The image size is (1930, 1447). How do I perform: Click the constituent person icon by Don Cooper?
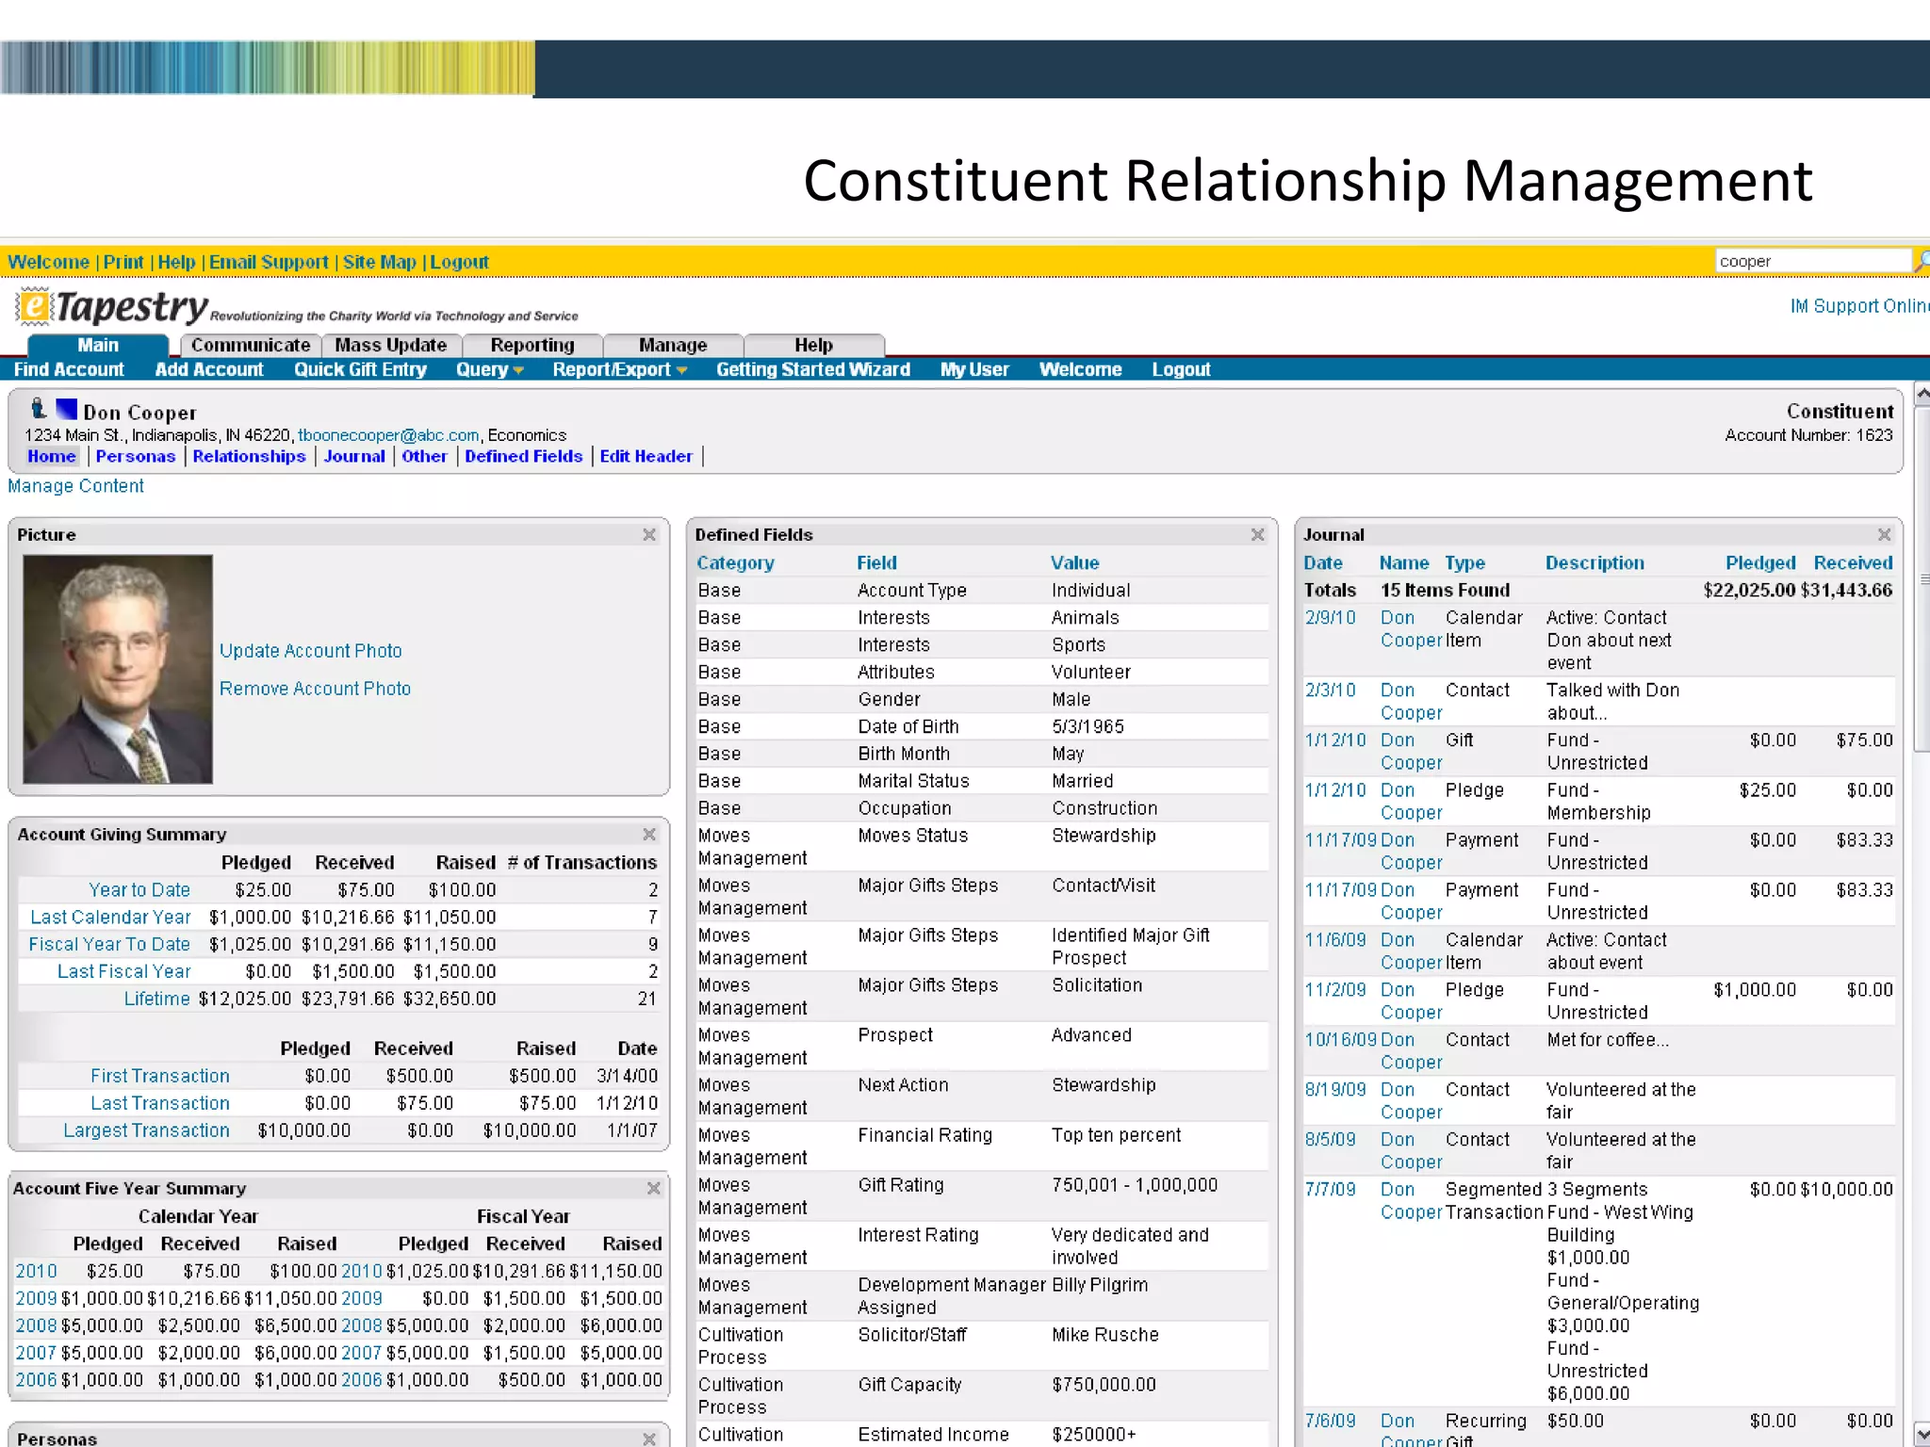(38, 409)
